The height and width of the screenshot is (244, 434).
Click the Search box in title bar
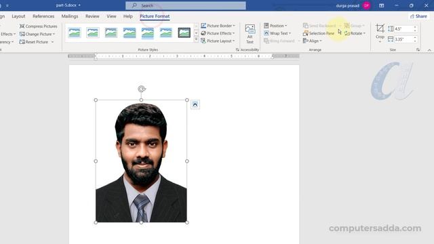pos(185,5)
